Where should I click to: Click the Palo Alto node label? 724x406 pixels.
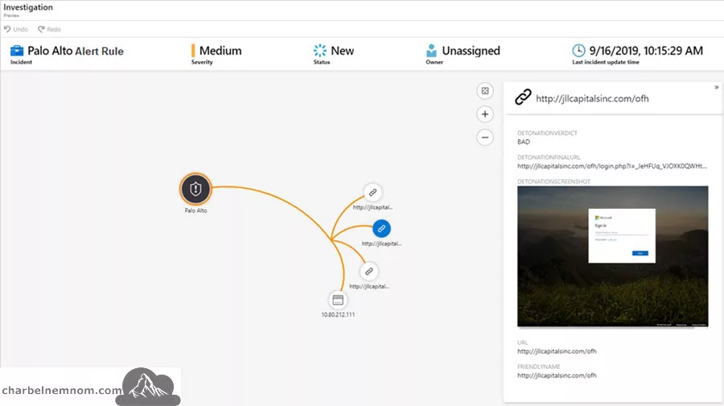(x=195, y=211)
